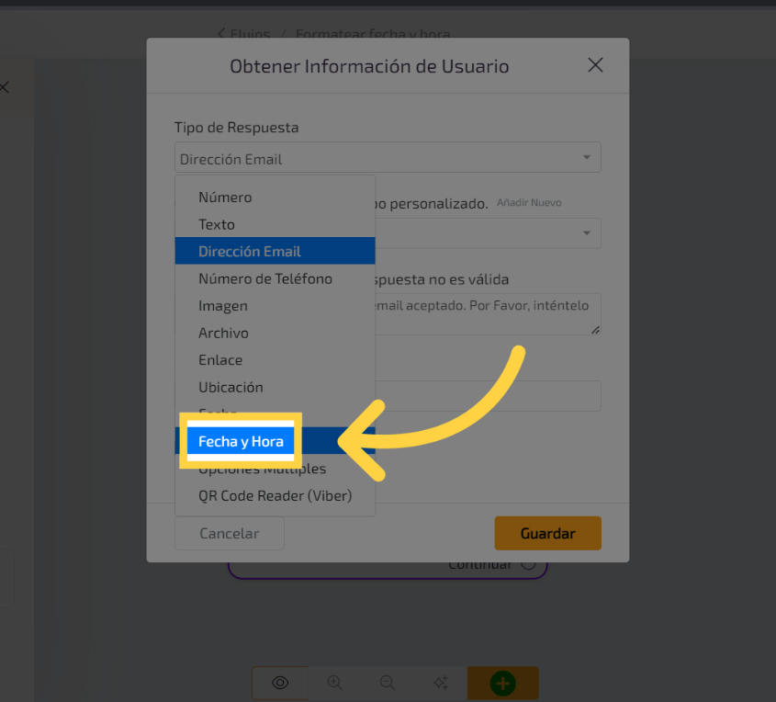This screenshot has height=702, width=776.
Task: Click the sparkle auto-arrange icon
Action: coord(441,683)
